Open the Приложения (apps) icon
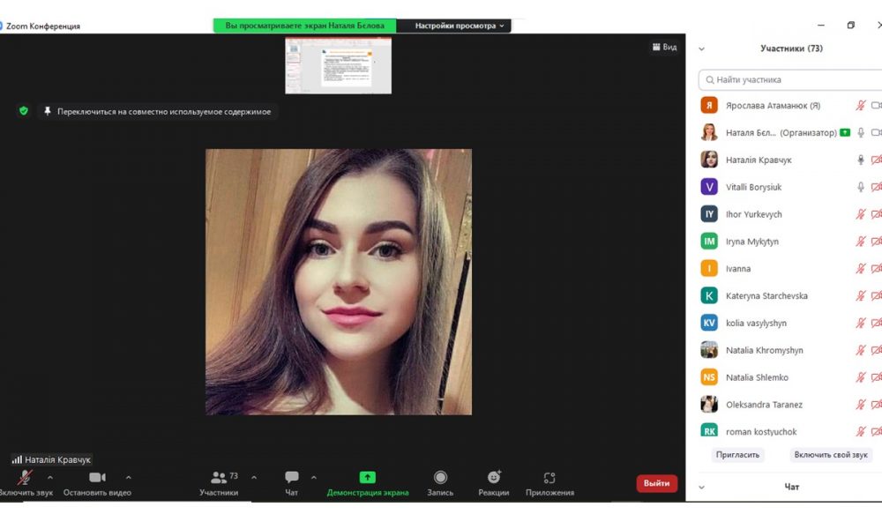The width and height of the screenshot is (882, 529). (549, 478)
